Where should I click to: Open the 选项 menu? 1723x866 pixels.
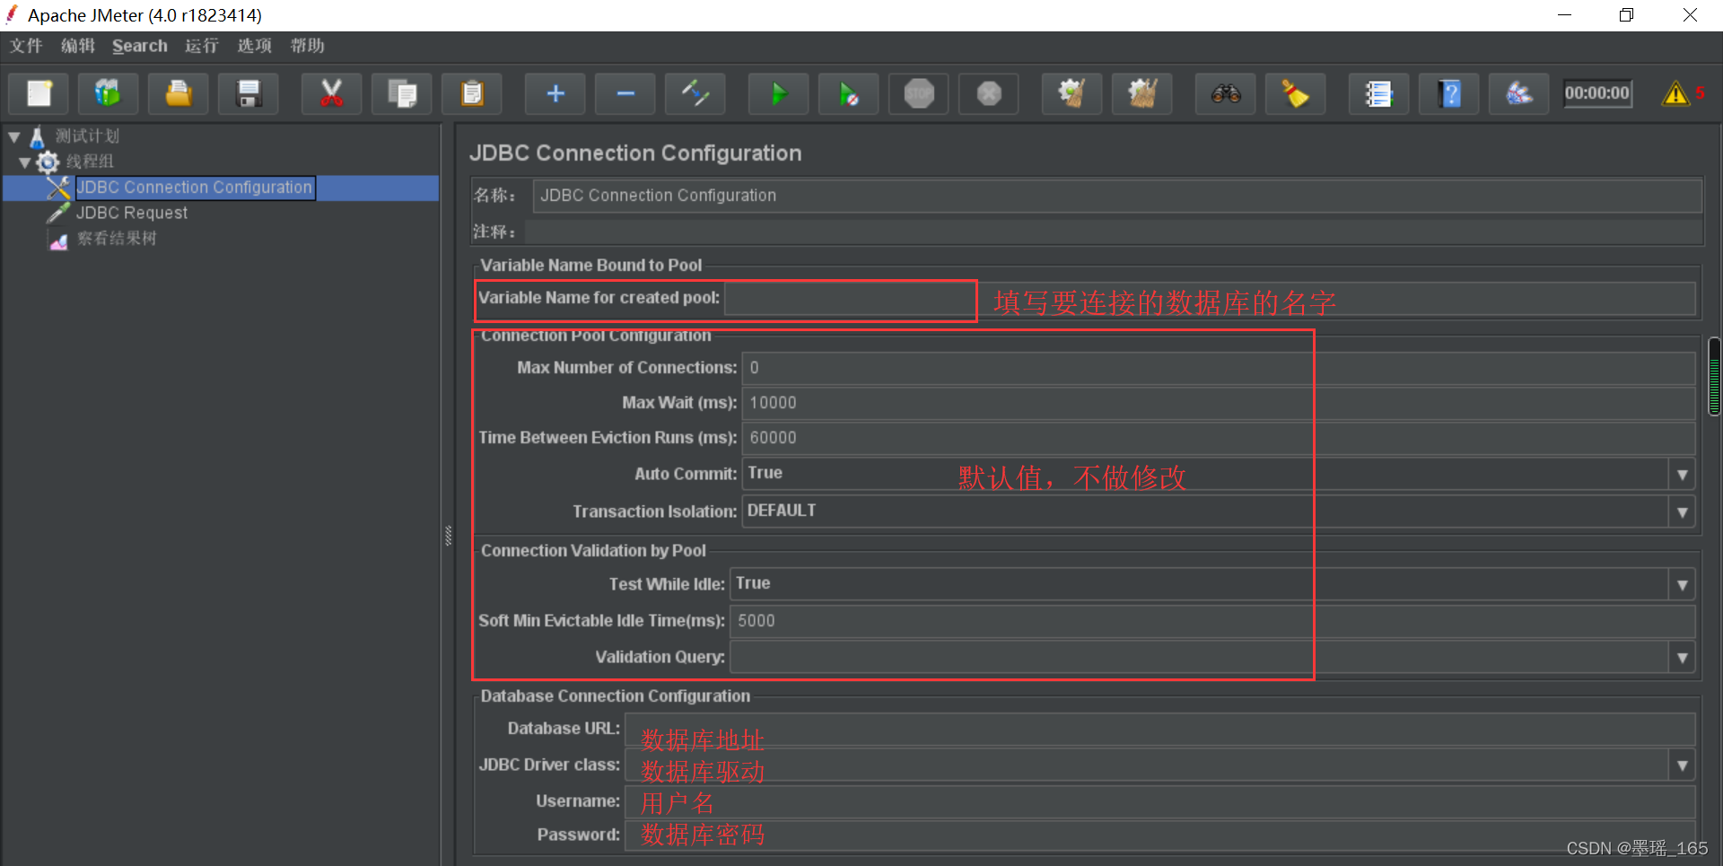click(x=255, y=46)
